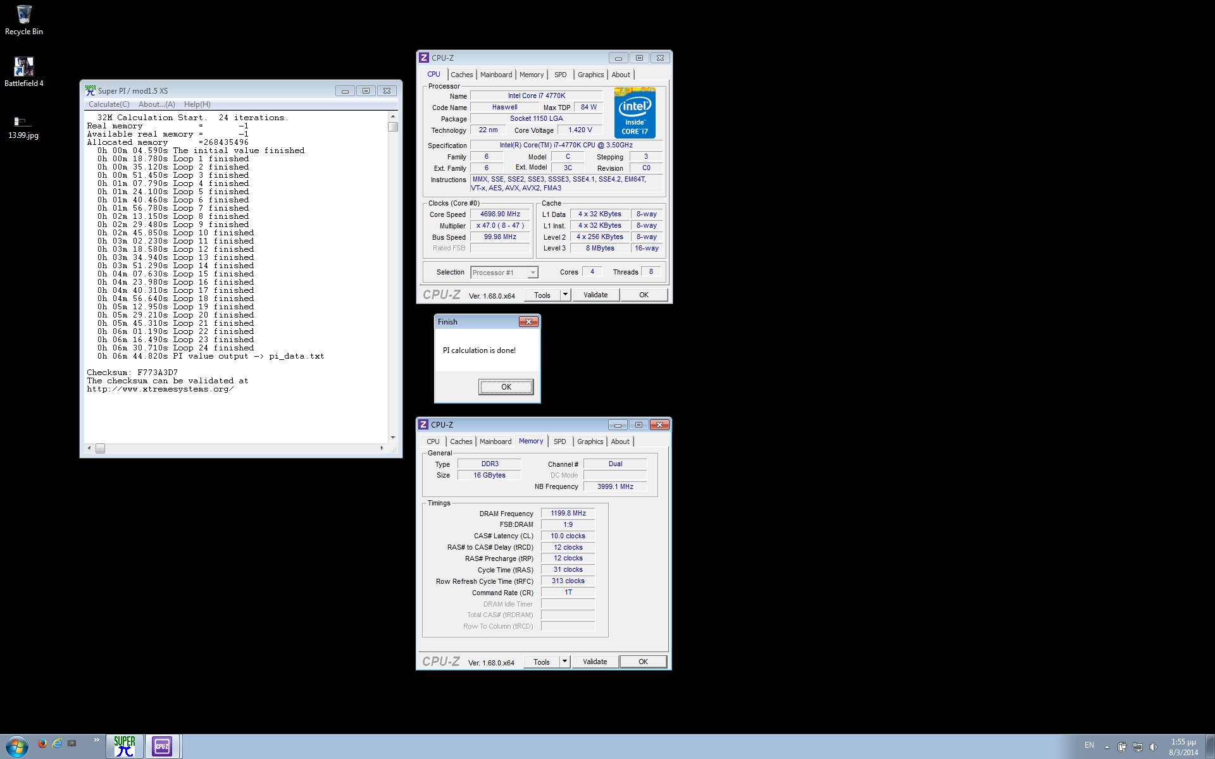The height and width of the screenshot is (759, 1215).
Task: Show hidden tray icons arrow
Action: [x=1107, y=747]
